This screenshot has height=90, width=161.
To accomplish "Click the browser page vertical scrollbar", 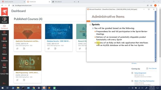I will pyautogui.click(x=160, y=33).
